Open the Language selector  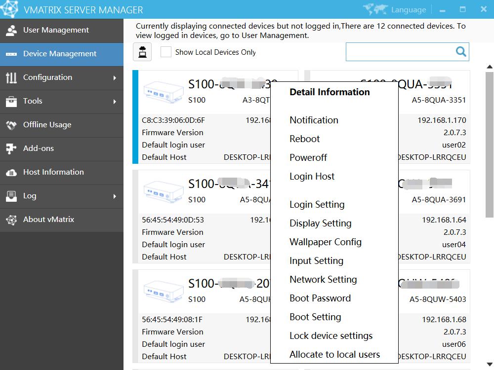pyautogui.click(x=409, y=10)
